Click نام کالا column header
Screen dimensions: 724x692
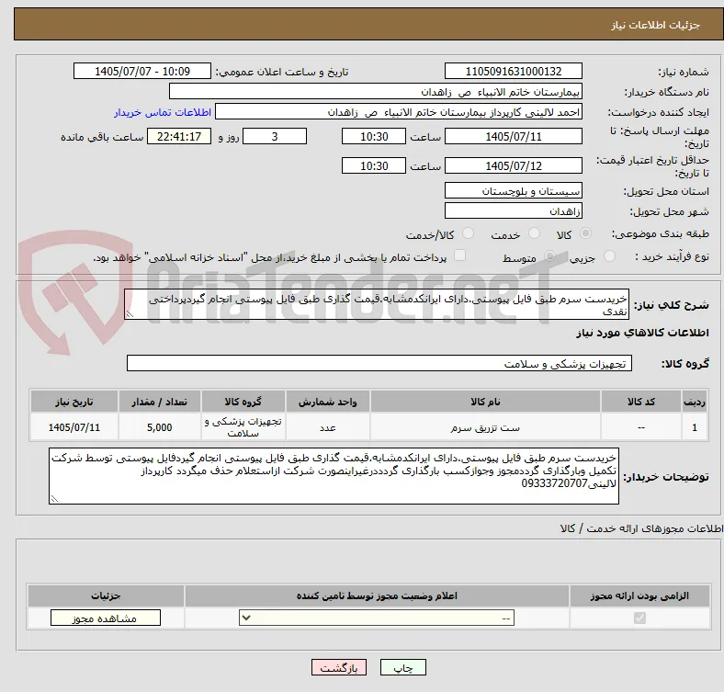(x=485, y=402)
